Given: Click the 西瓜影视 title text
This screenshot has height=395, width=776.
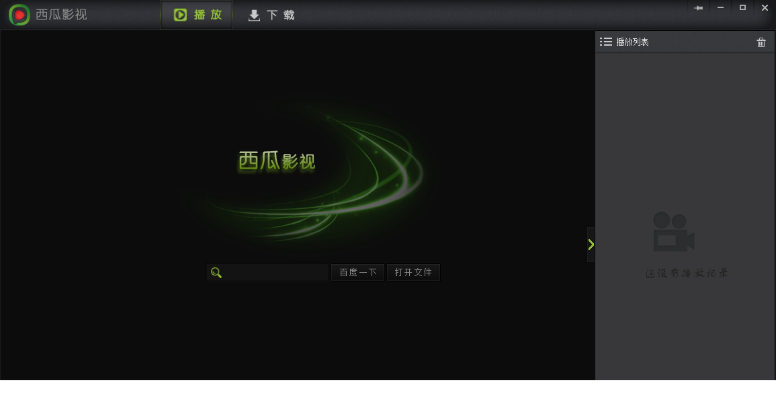Looking at the screenshot, I should coord(61,14).
